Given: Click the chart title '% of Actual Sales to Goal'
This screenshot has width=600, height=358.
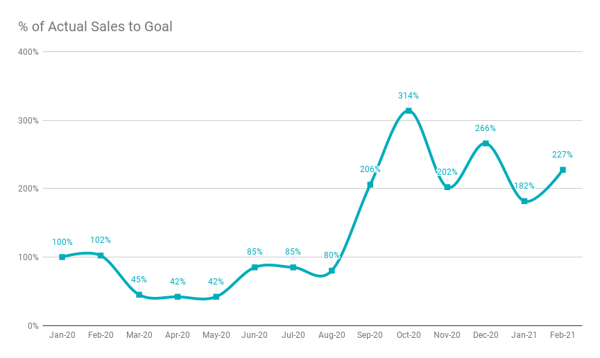Looking at the screenshot, I should [95, 27].
